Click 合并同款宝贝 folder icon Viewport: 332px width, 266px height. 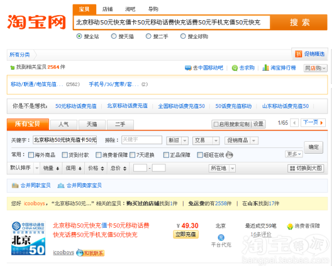pyautogui.click(x=15, y=186)
